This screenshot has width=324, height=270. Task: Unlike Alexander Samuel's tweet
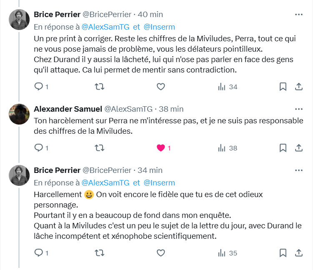click(161, 147)
